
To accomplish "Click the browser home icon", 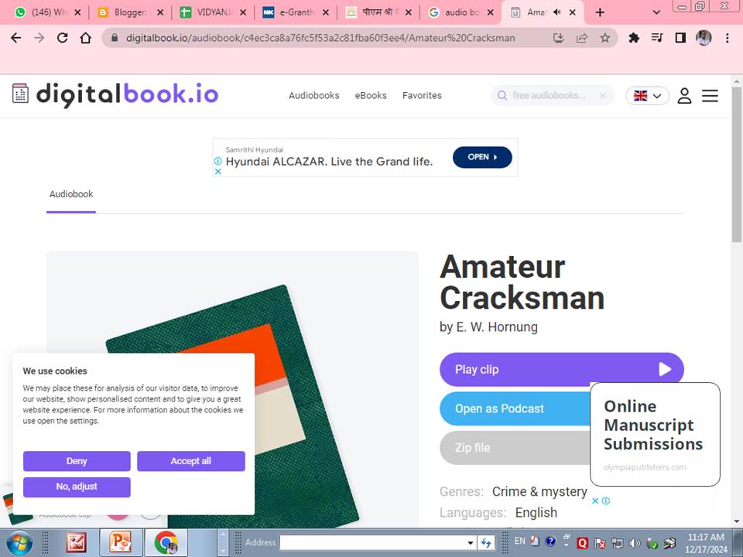I will coord(86,38).
